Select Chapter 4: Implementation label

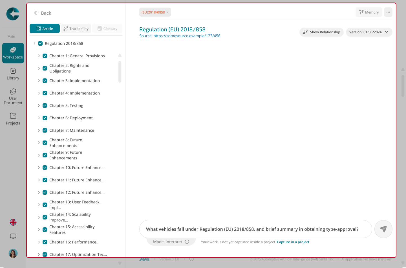click(74, 93)
